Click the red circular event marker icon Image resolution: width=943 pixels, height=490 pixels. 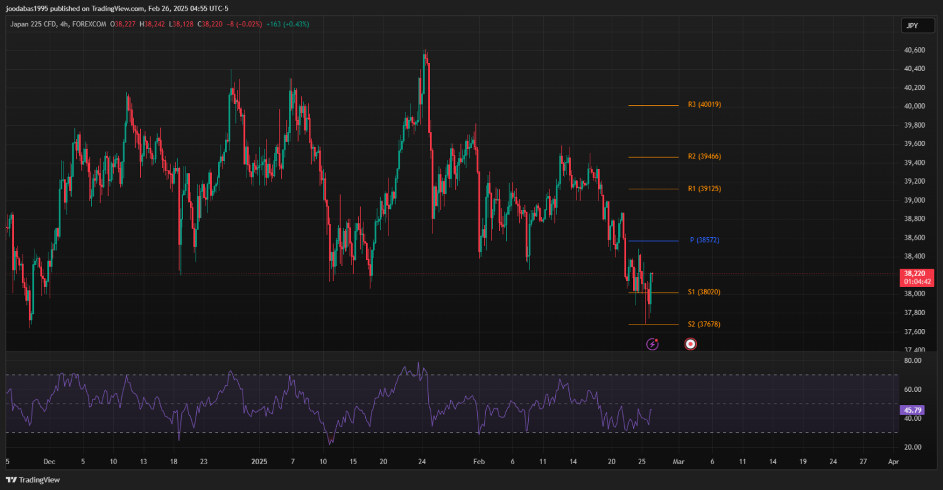(690, 344)
